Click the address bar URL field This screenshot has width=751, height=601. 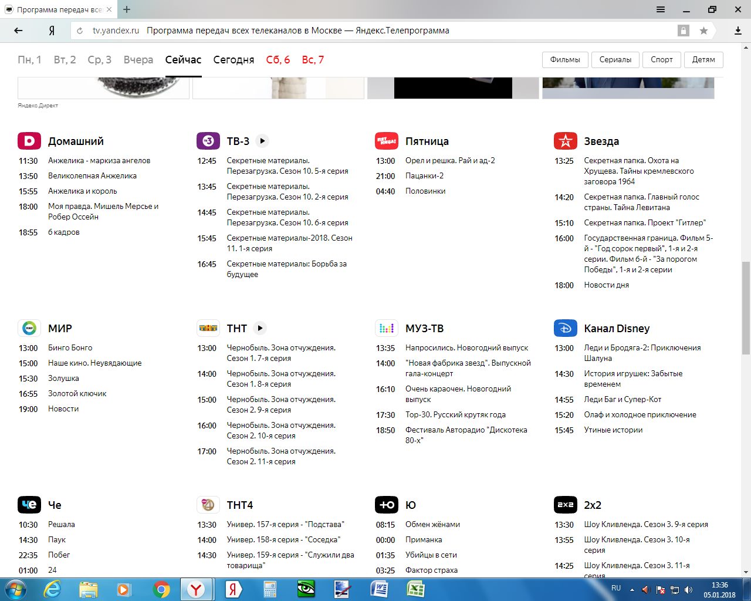375,31
